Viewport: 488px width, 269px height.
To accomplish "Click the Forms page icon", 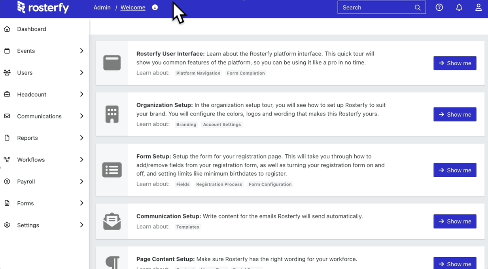I will point(7,203).
